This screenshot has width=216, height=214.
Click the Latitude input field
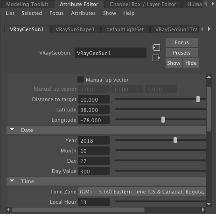(x=94, y=110)
